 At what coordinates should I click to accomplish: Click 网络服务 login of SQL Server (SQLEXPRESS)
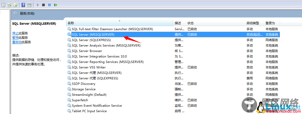click(x=272, y=40)
